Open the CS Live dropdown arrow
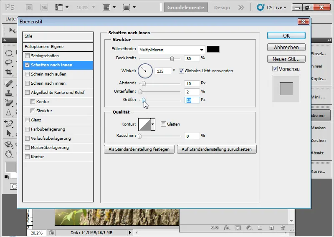 click(285, 8)
